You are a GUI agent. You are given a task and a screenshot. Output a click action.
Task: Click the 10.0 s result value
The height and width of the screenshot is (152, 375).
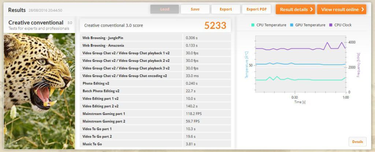pyautogui.click(x=190, y=99)
